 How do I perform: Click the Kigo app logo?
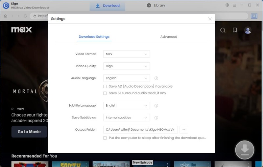tap(6, 6)
